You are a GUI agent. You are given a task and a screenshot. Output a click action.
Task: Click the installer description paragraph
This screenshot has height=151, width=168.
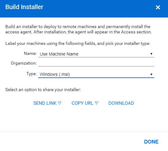point(79,29)
